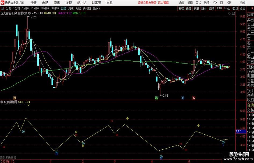
Task: Open the customer service headset icon
Action: [215, 3]
